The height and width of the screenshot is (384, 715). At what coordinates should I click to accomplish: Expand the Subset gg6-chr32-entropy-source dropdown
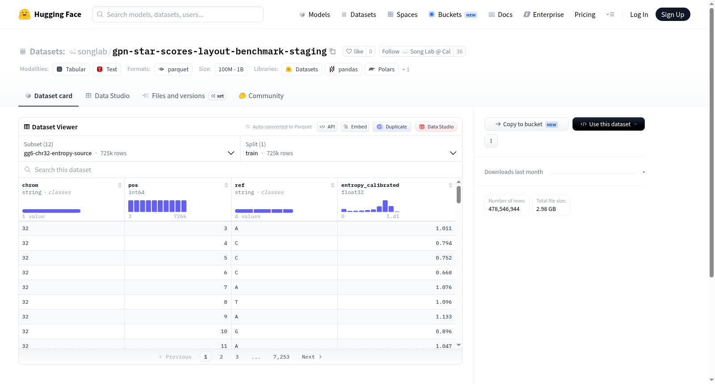[x=129, y=149]
